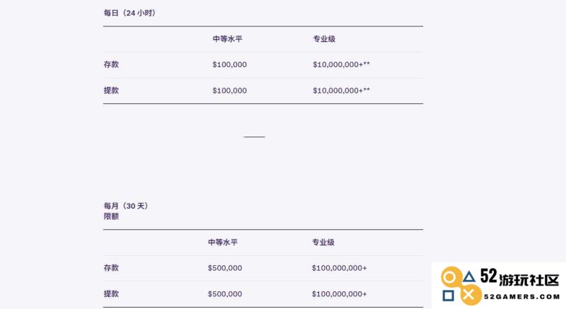Click 专业级 header in monthly table
This screenshot has height=309, width=566.
point(323,243)
